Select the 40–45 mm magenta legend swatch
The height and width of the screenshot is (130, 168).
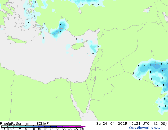(72, 127)
